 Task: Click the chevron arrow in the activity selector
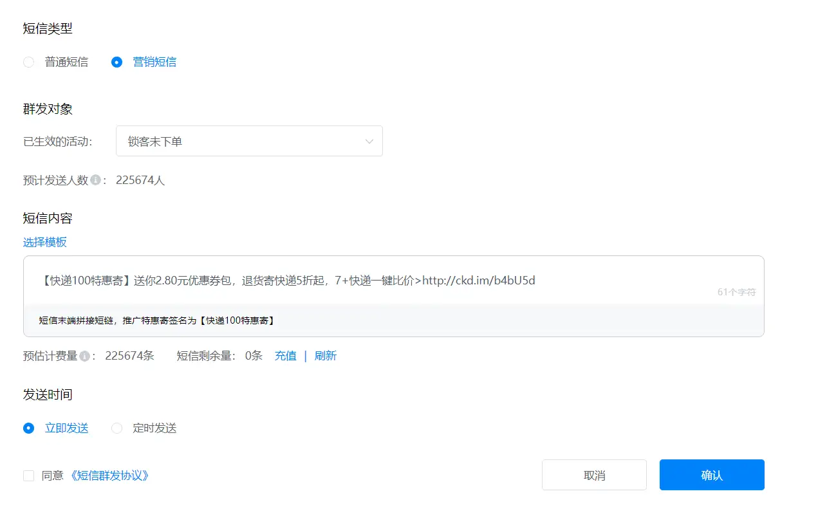click(x=369, y=142)
